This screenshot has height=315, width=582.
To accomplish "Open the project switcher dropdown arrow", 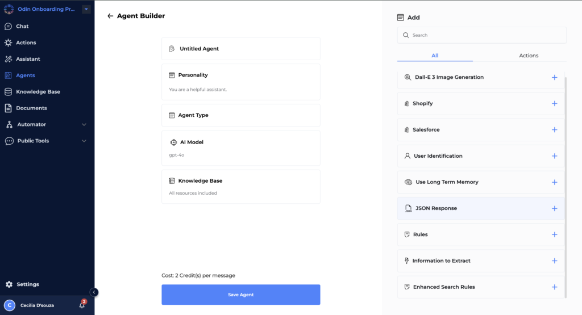I will (x=86, y=9).
